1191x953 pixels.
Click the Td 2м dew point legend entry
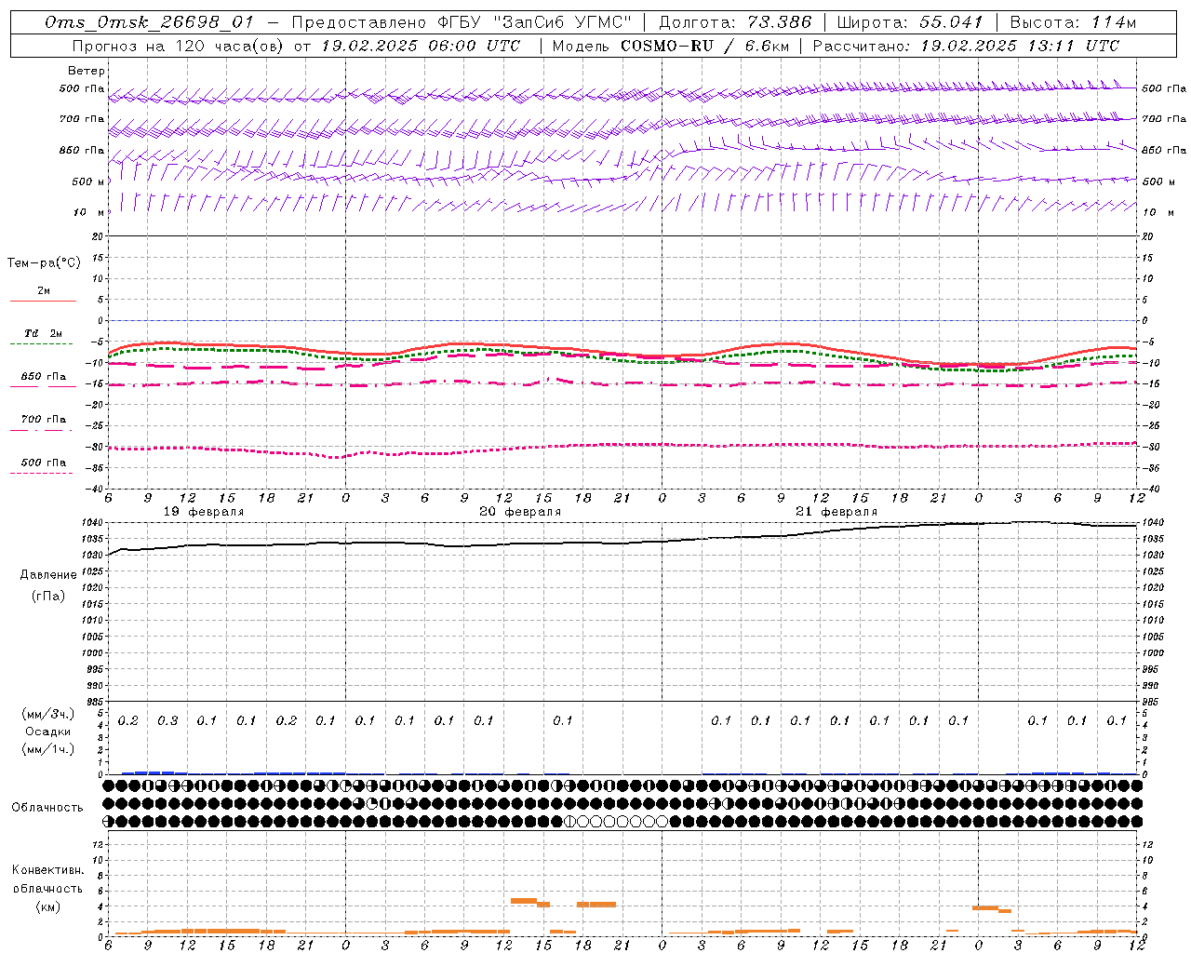coord(44,333)
